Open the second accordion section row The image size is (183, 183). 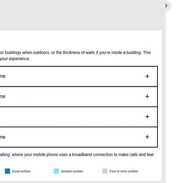tap(79, 96)
